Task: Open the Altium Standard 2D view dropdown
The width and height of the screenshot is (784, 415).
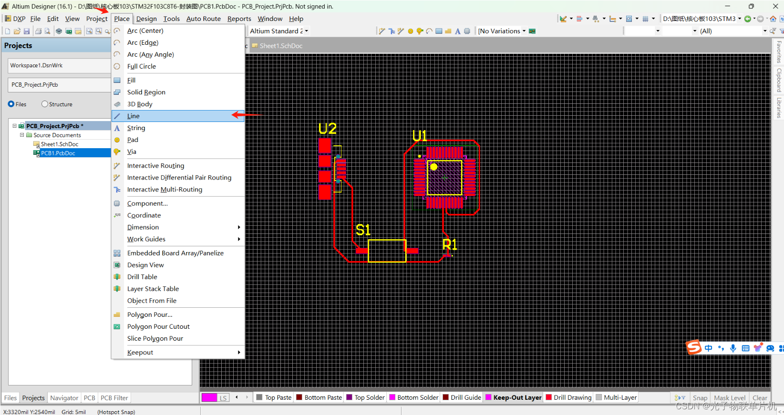Action: tap(307, 31)
